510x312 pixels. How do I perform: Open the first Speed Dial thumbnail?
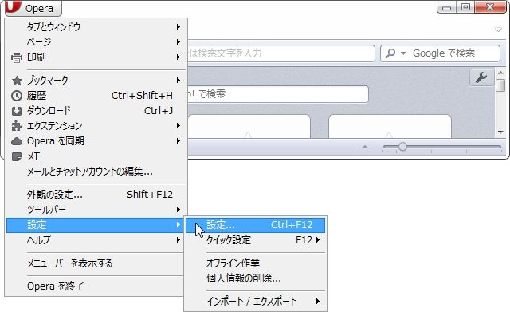tap(249, 126)
